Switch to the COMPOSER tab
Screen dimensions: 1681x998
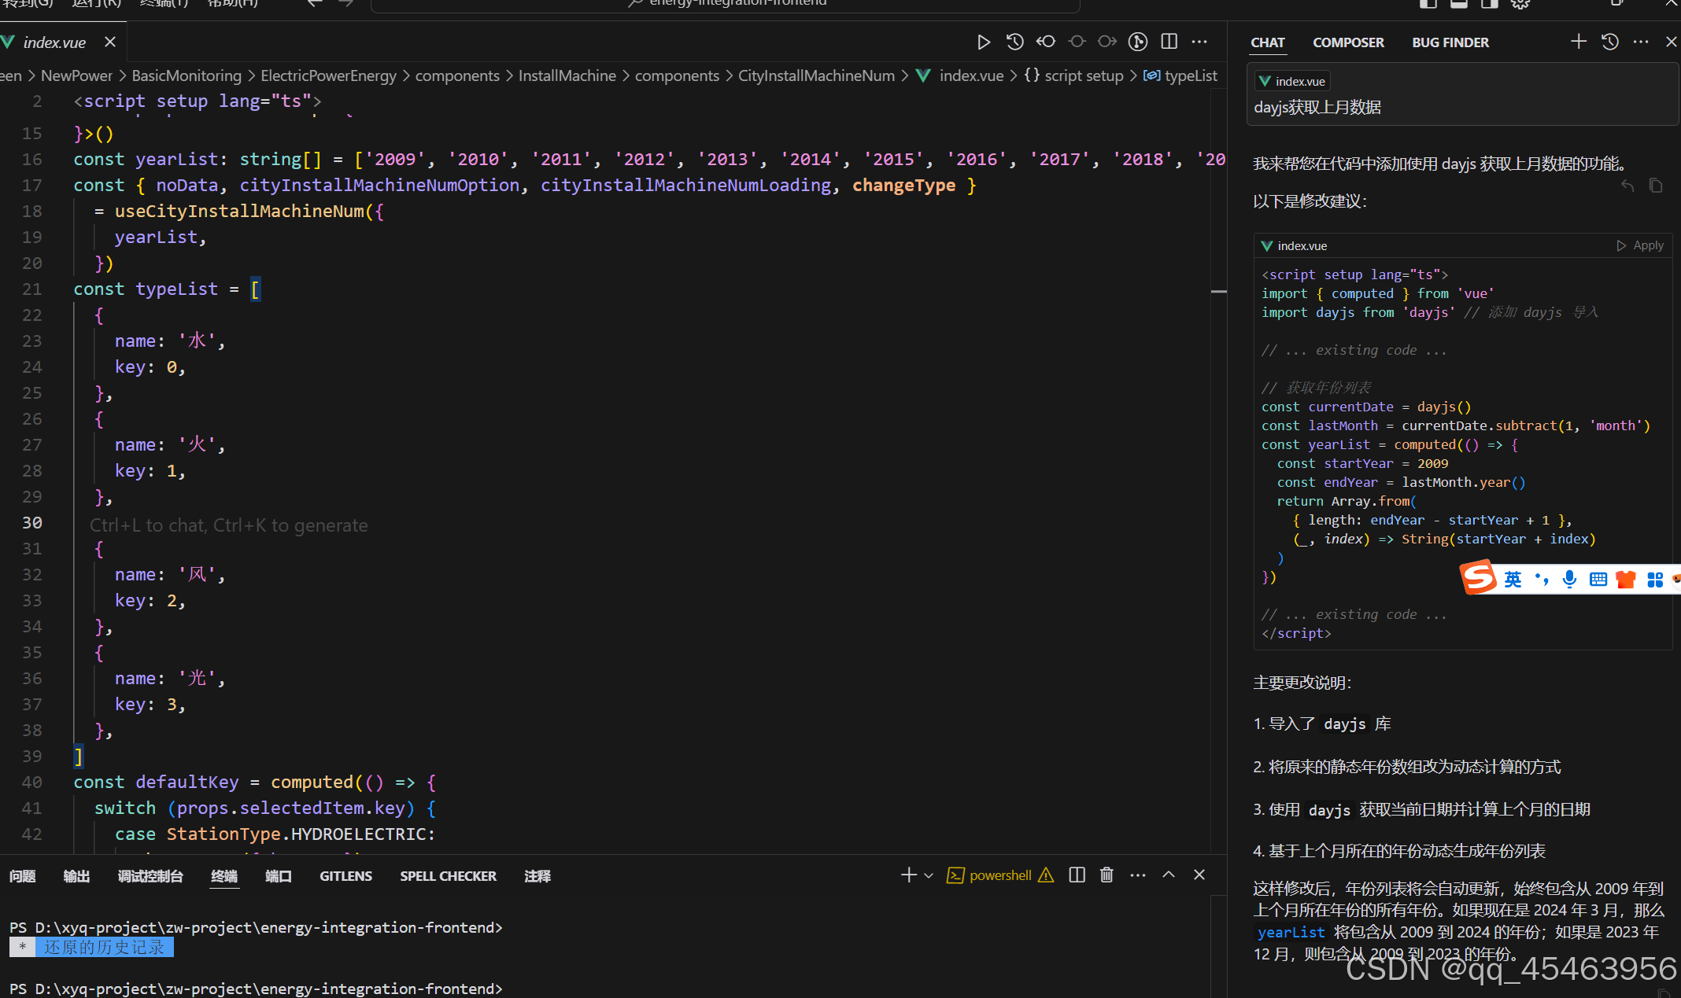1347,42
